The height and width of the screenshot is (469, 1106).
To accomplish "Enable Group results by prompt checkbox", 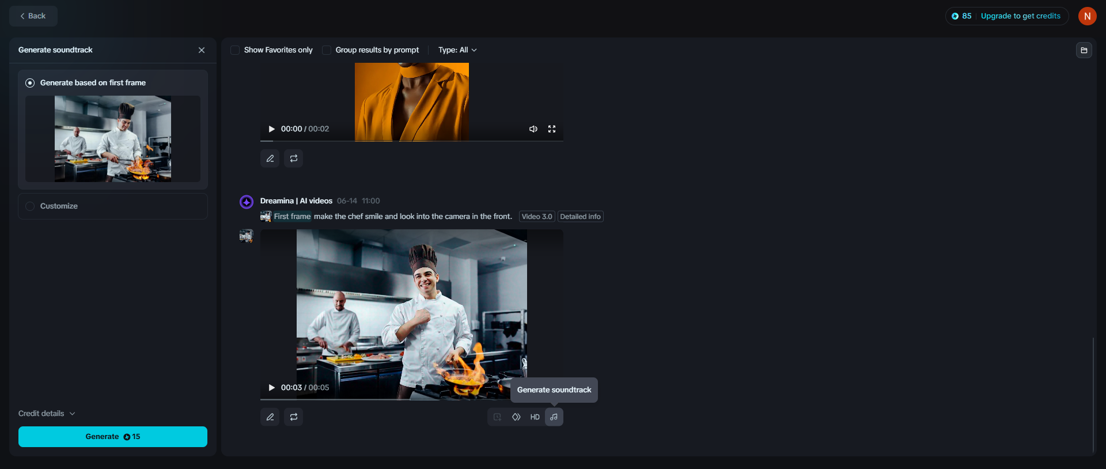I will click(x=327, y=50).
